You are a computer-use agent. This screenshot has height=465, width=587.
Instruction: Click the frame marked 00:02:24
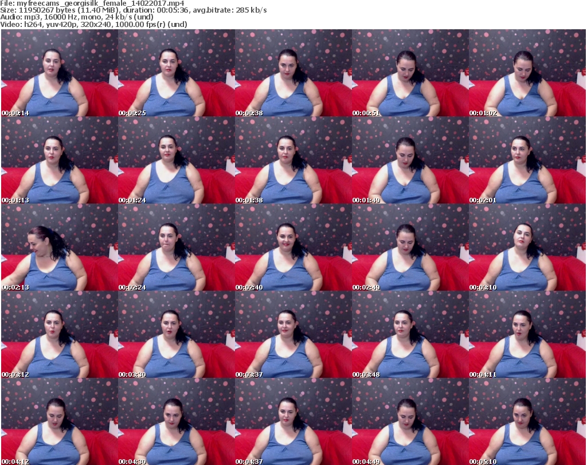coord(177,248)
